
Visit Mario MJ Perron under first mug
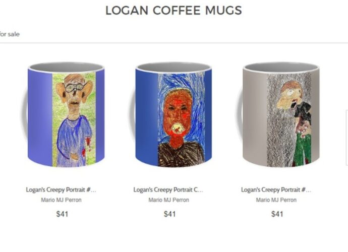(61, 200)
